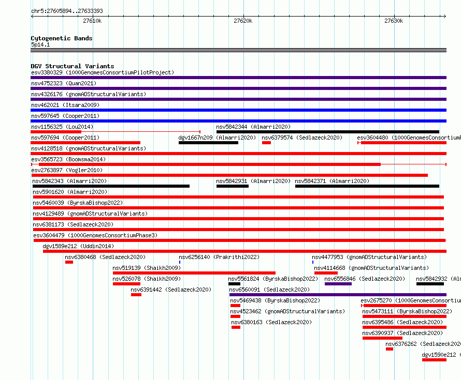The width and height of the screenshot is (461, 380).
Task: Click nsv5473111 (ByrskaBishop2022) label
Action: pos(407,311)
